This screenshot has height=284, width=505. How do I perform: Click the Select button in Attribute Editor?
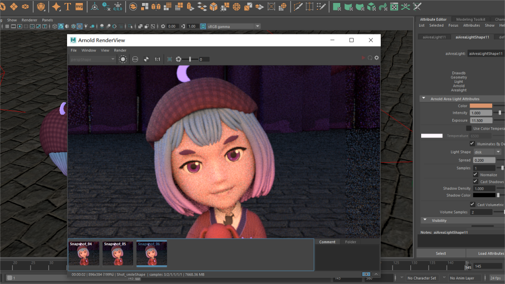(x=440, y=253)
